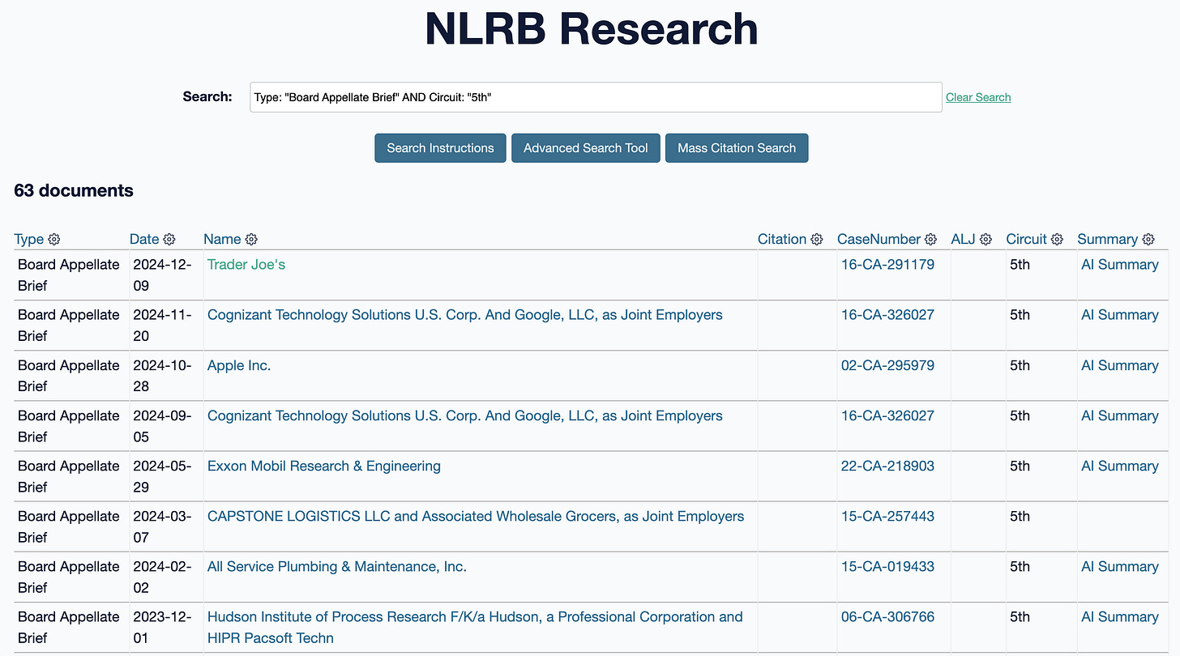Sort by the CaseNumber column header

coord(879,239)
